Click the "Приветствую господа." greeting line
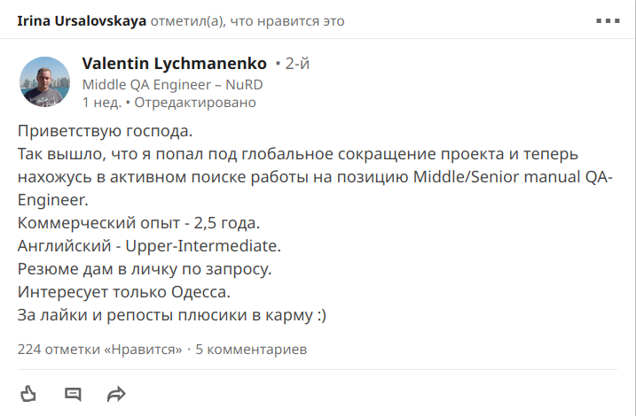 (x=105, y=132)
